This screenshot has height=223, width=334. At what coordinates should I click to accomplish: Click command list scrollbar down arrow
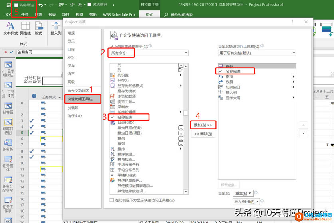pyautogui.click(x=185, y=192)
